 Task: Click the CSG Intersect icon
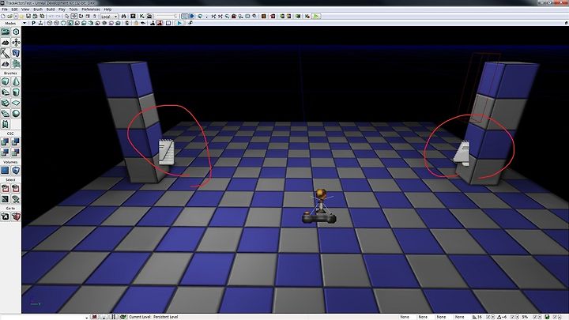5,152
